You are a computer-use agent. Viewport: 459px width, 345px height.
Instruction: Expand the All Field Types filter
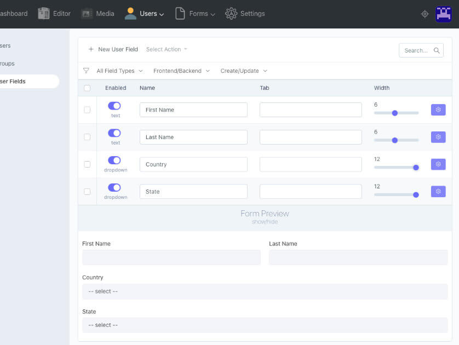coord(120,71)
